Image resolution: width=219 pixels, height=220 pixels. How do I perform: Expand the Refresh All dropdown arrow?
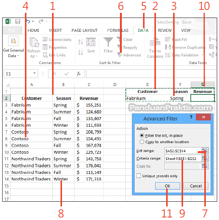point(37,56)
